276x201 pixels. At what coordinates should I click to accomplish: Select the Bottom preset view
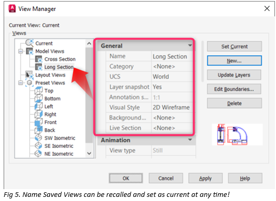pos(52,98)
